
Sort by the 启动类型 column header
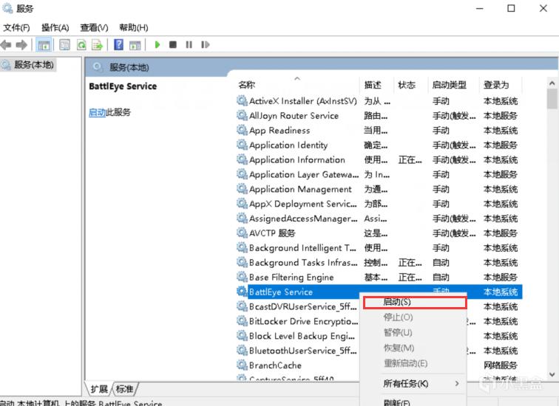coord(449,85)
